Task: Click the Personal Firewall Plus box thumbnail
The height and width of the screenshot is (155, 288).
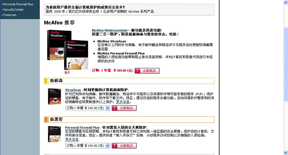Action: pyautogui.click(x=54, y=134)
